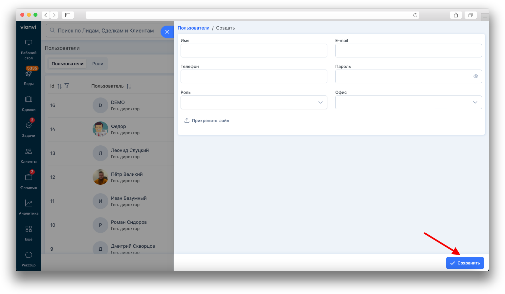Viewport: 505px width, 294px height.
Task: Click the search magnifier icon
Action: click(52, 31)
